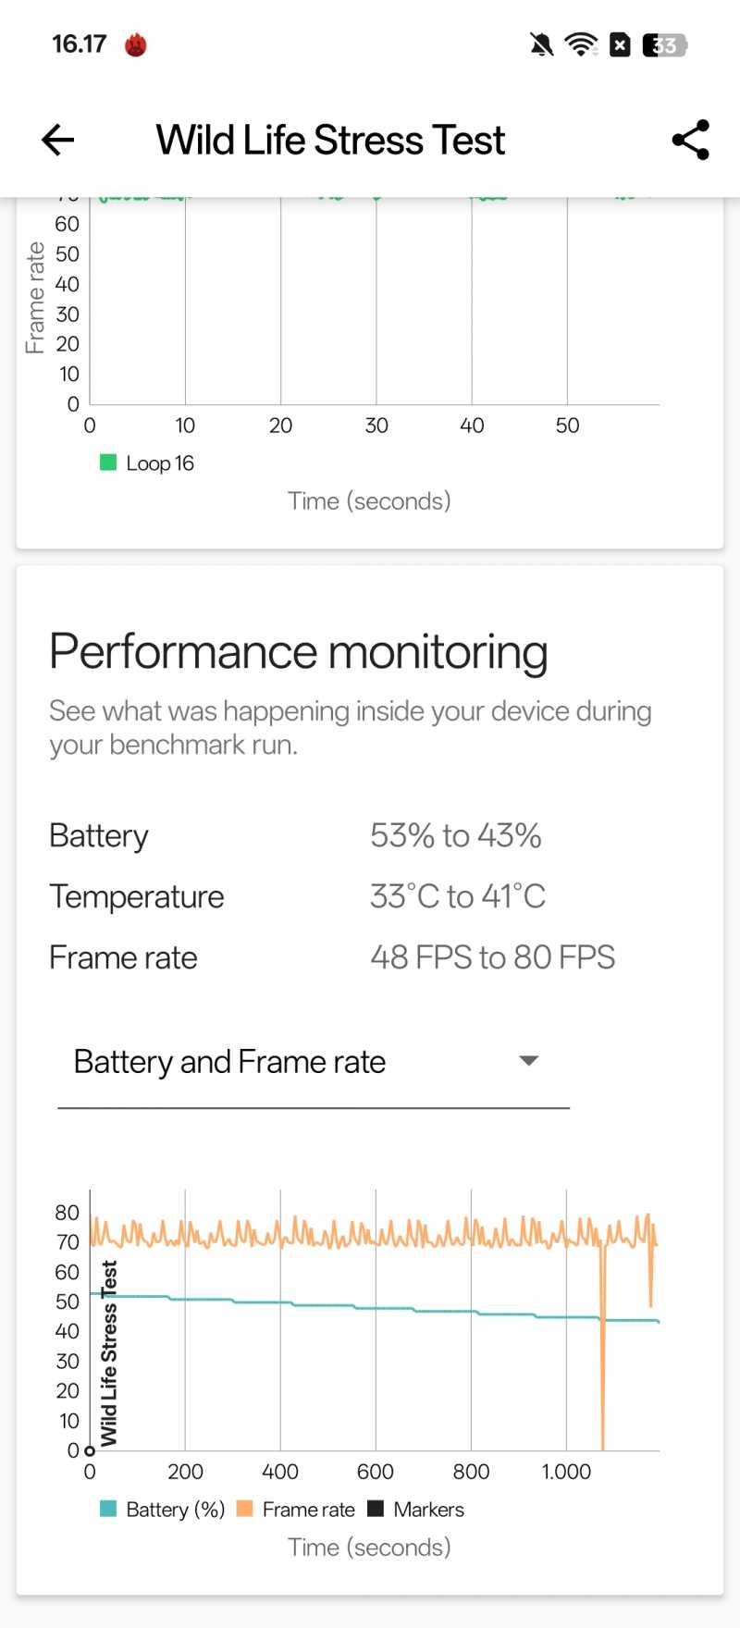The height and width of the screenshot is (1628, 740).
Task: Tap the back arrow icon
Action: [57, 140]
